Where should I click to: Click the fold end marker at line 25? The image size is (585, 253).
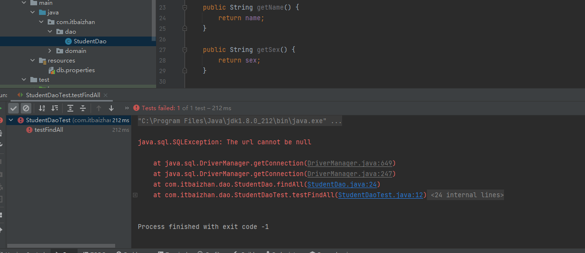[x=185, y=29]
